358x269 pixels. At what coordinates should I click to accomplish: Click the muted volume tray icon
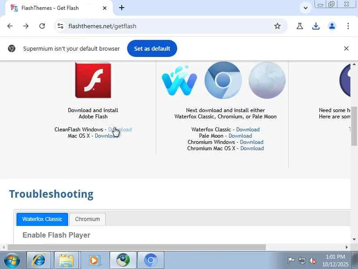[x=313, y=260]
